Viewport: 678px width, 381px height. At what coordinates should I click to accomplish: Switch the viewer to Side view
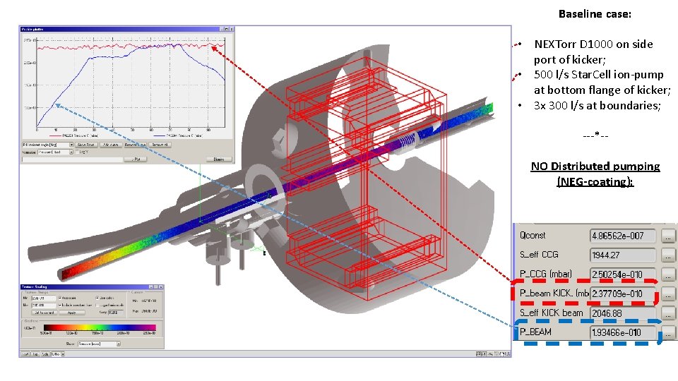tap(46, 354)
